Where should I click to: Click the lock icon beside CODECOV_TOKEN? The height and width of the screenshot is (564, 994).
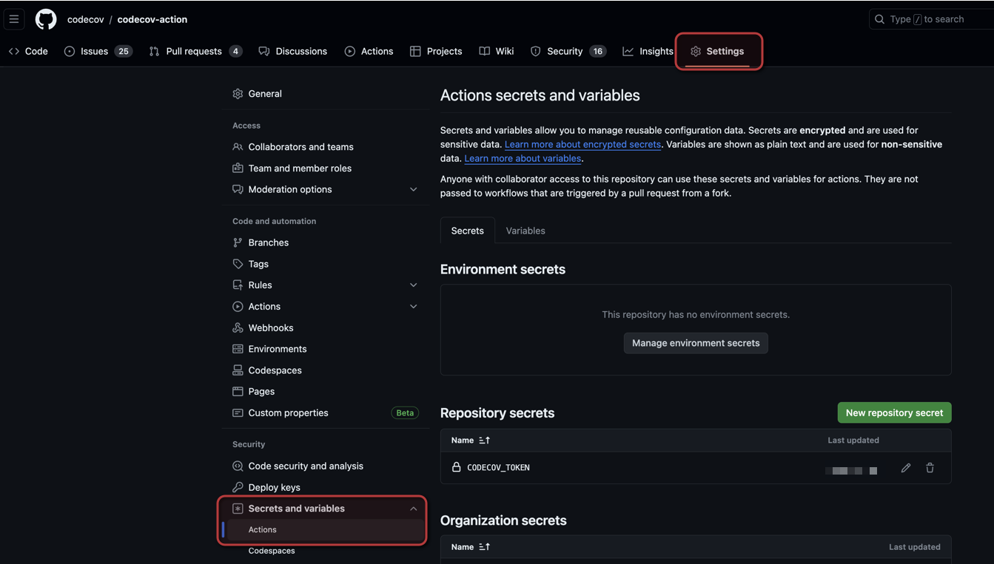(x=457, y=467)
